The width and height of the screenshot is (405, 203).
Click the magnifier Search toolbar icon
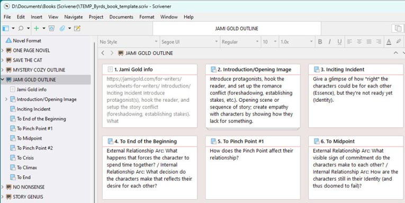pos(21,29)
